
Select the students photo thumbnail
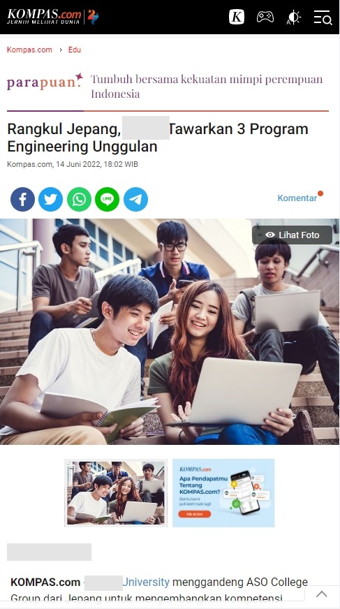pyautogui.click(x=116, y=493)
